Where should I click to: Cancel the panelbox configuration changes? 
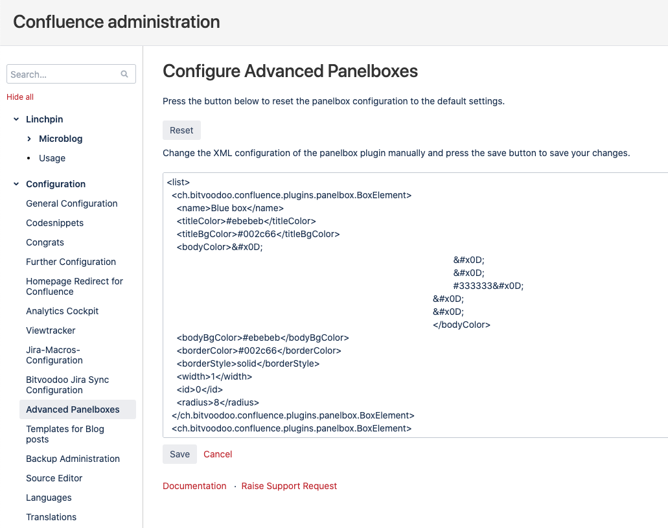[x=218, y=454]
